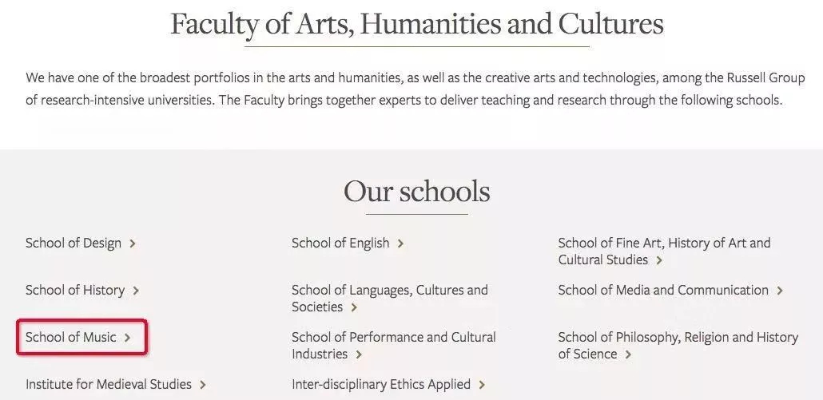Click the chevron next to School of Design

[x=133, y=244]
